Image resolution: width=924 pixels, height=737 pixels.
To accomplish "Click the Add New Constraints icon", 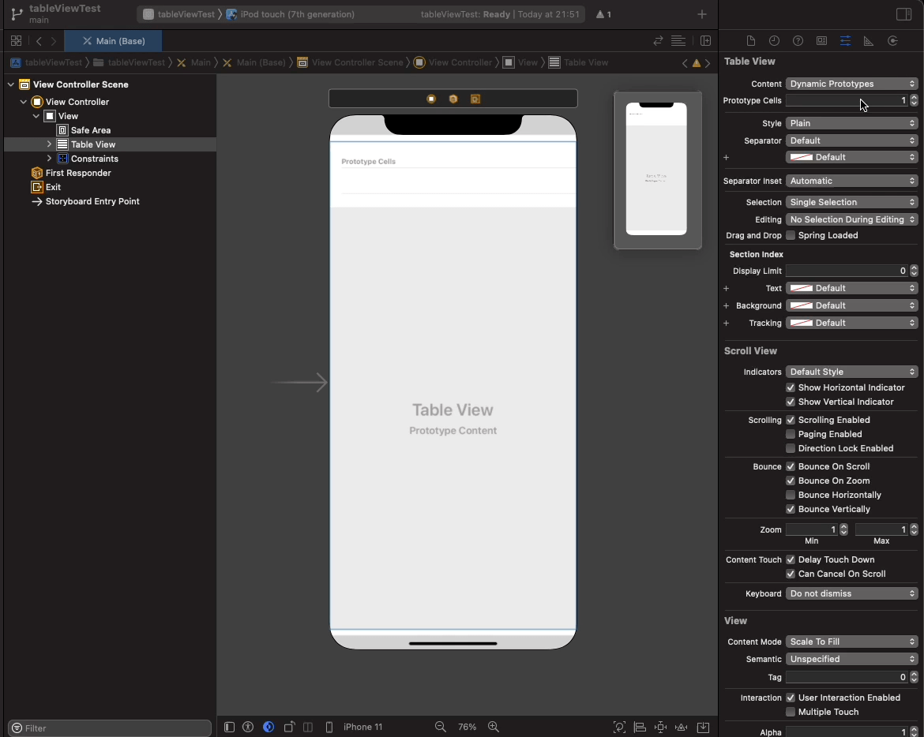I will coord(660,727).
